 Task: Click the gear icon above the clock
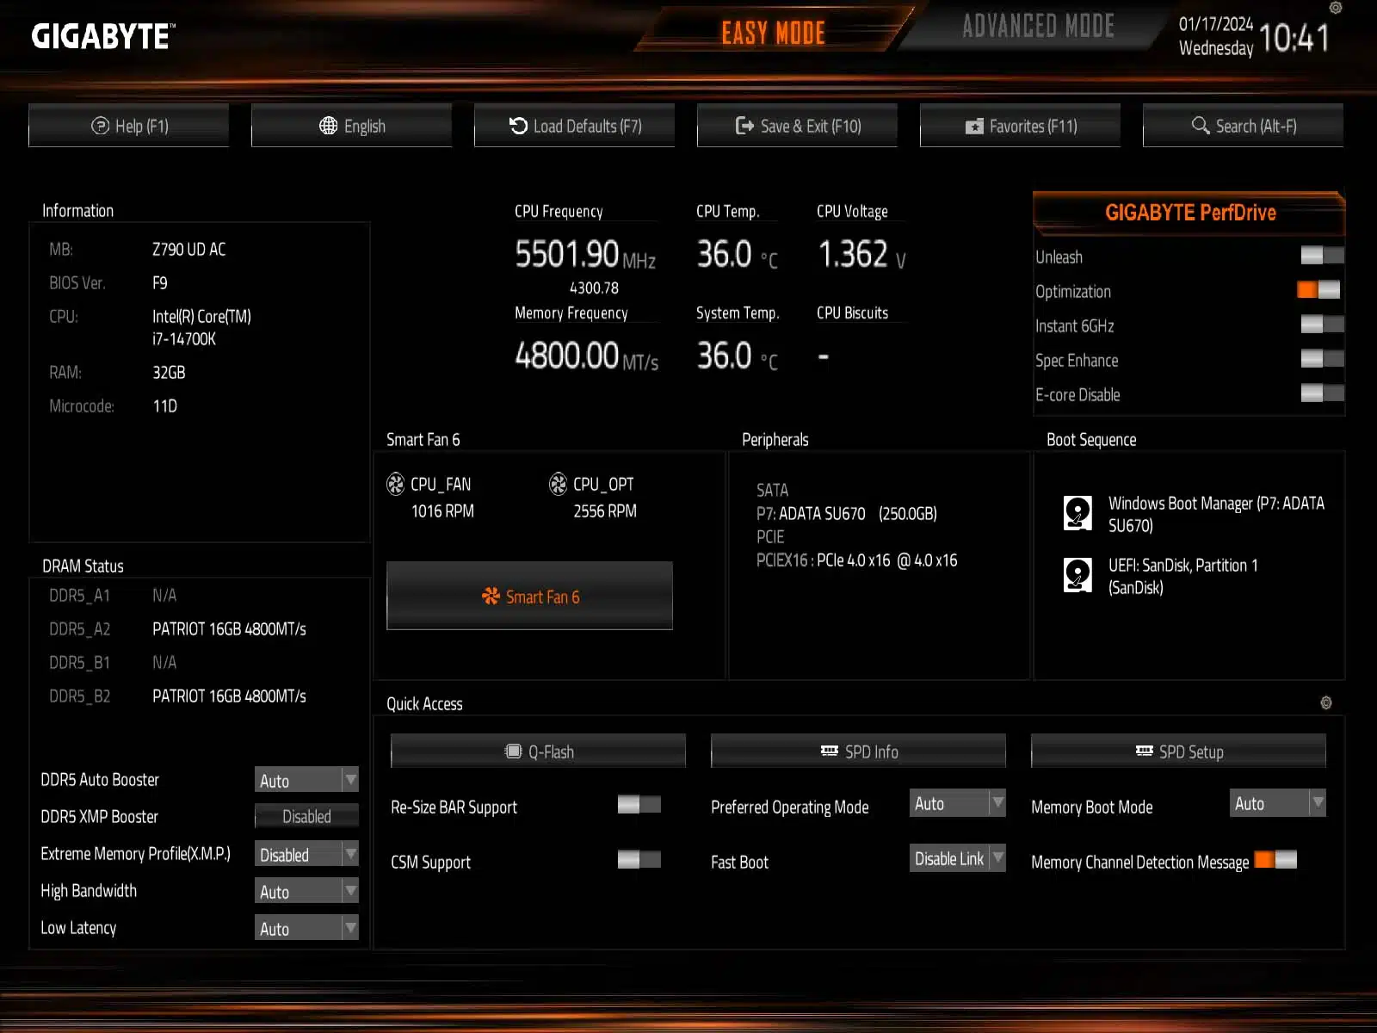coord(1336,8)
